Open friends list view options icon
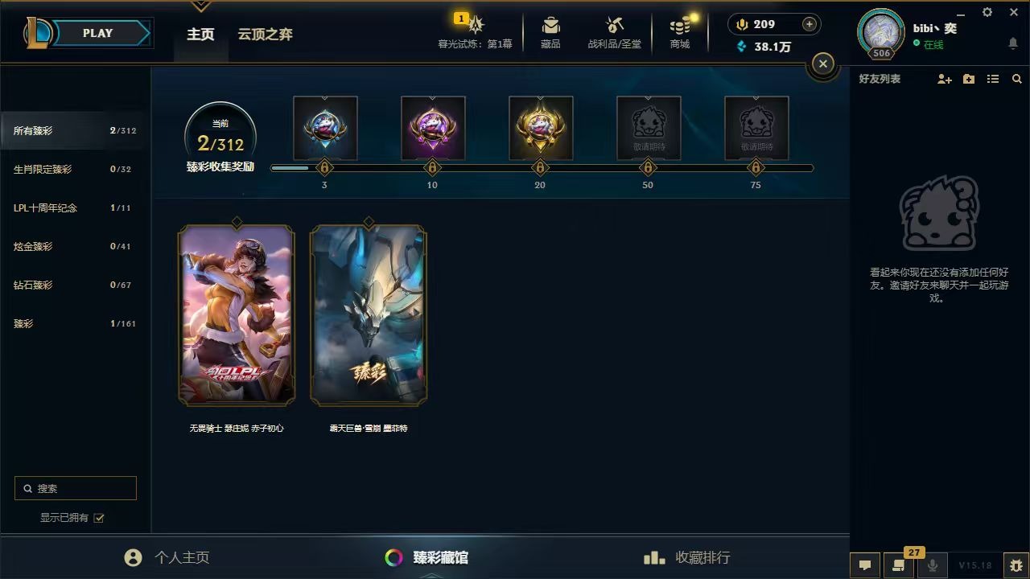1030x579 pixels. click(993, 79)
